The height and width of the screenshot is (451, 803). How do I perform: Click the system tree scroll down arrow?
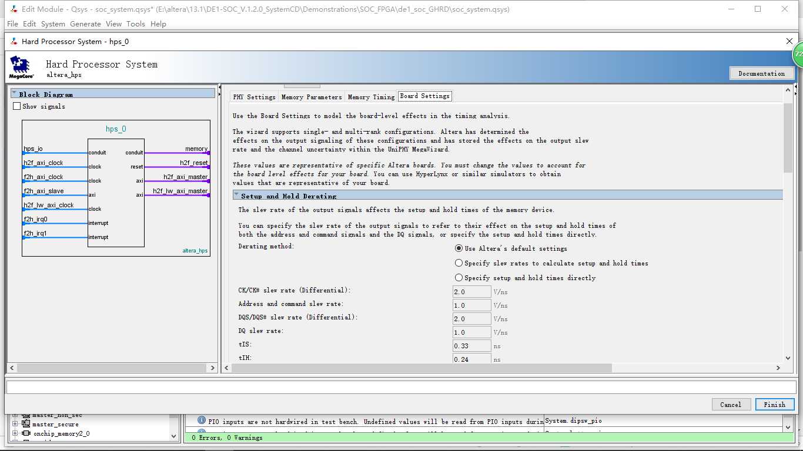coord(174,436)
